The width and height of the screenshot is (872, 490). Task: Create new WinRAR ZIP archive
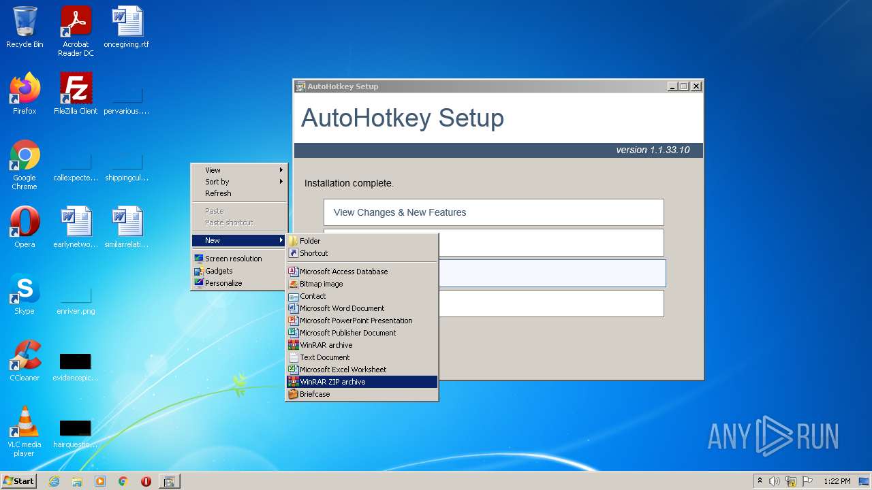tap(362, 382)
